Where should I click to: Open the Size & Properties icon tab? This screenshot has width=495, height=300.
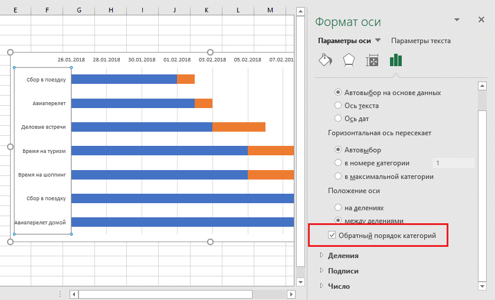(372, 60)
